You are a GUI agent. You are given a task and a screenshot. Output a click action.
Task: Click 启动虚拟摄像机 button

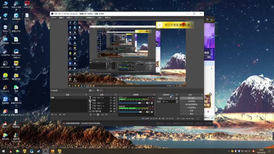[191, 104]
